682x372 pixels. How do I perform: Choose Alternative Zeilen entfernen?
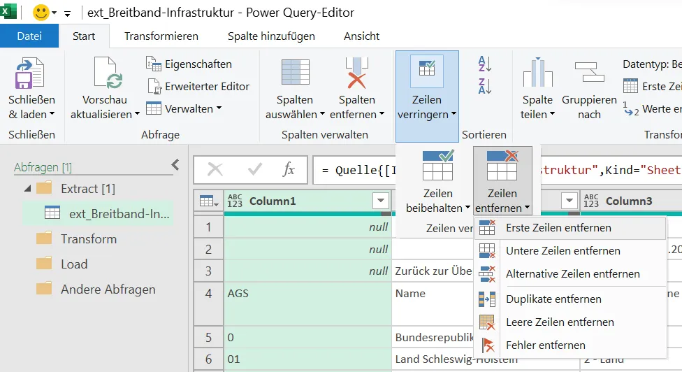coord(570,273)
